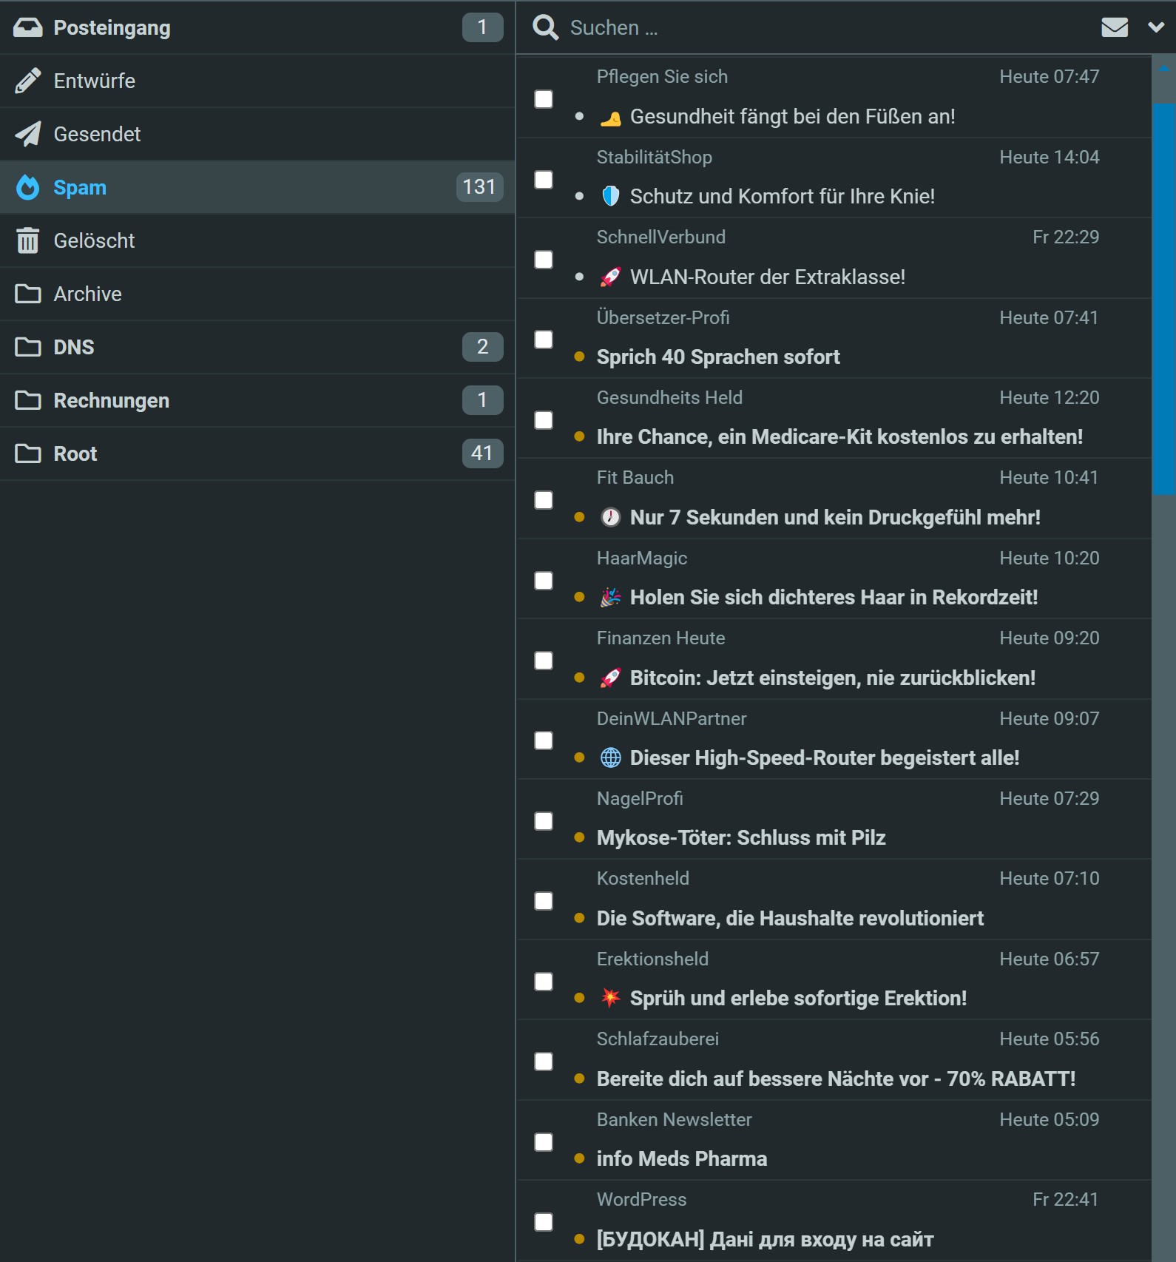Tick the checkbox for StabilitätShop email

544,180
